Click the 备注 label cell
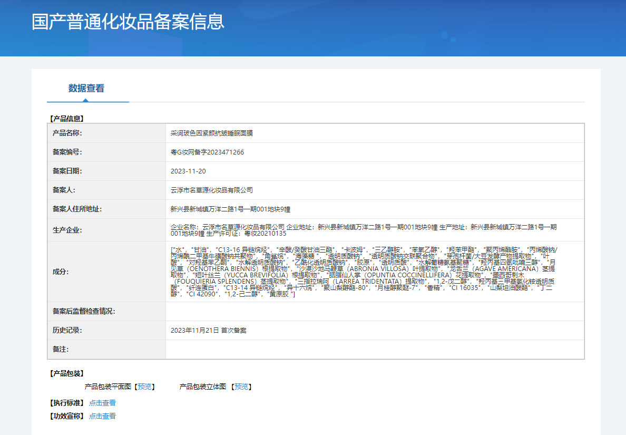Viewport: 626px width, 435px height. coord(106,349)
